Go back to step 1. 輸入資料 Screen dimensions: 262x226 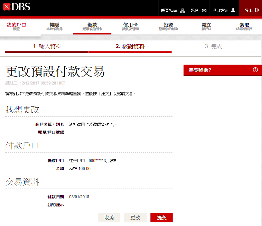click(47, 47)
